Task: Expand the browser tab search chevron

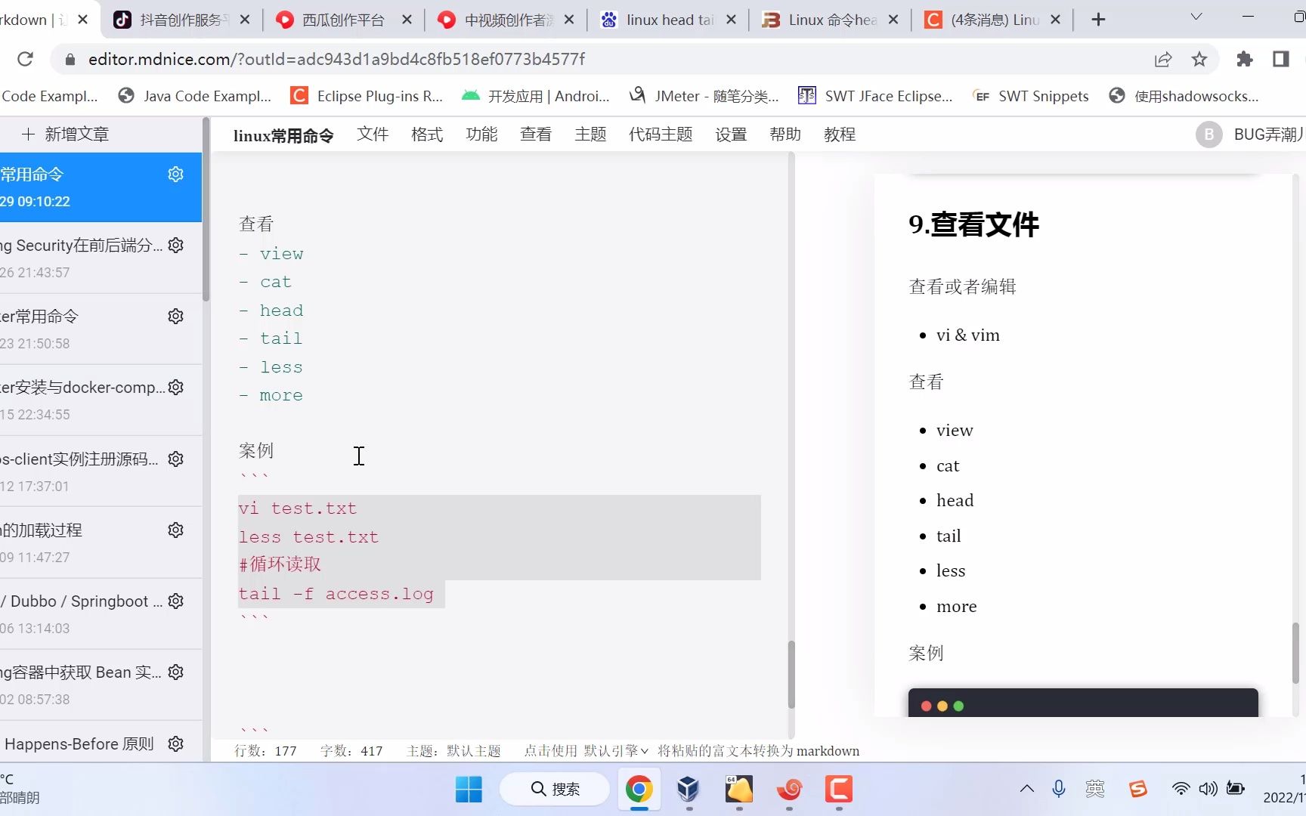Action: point(1195,16)
